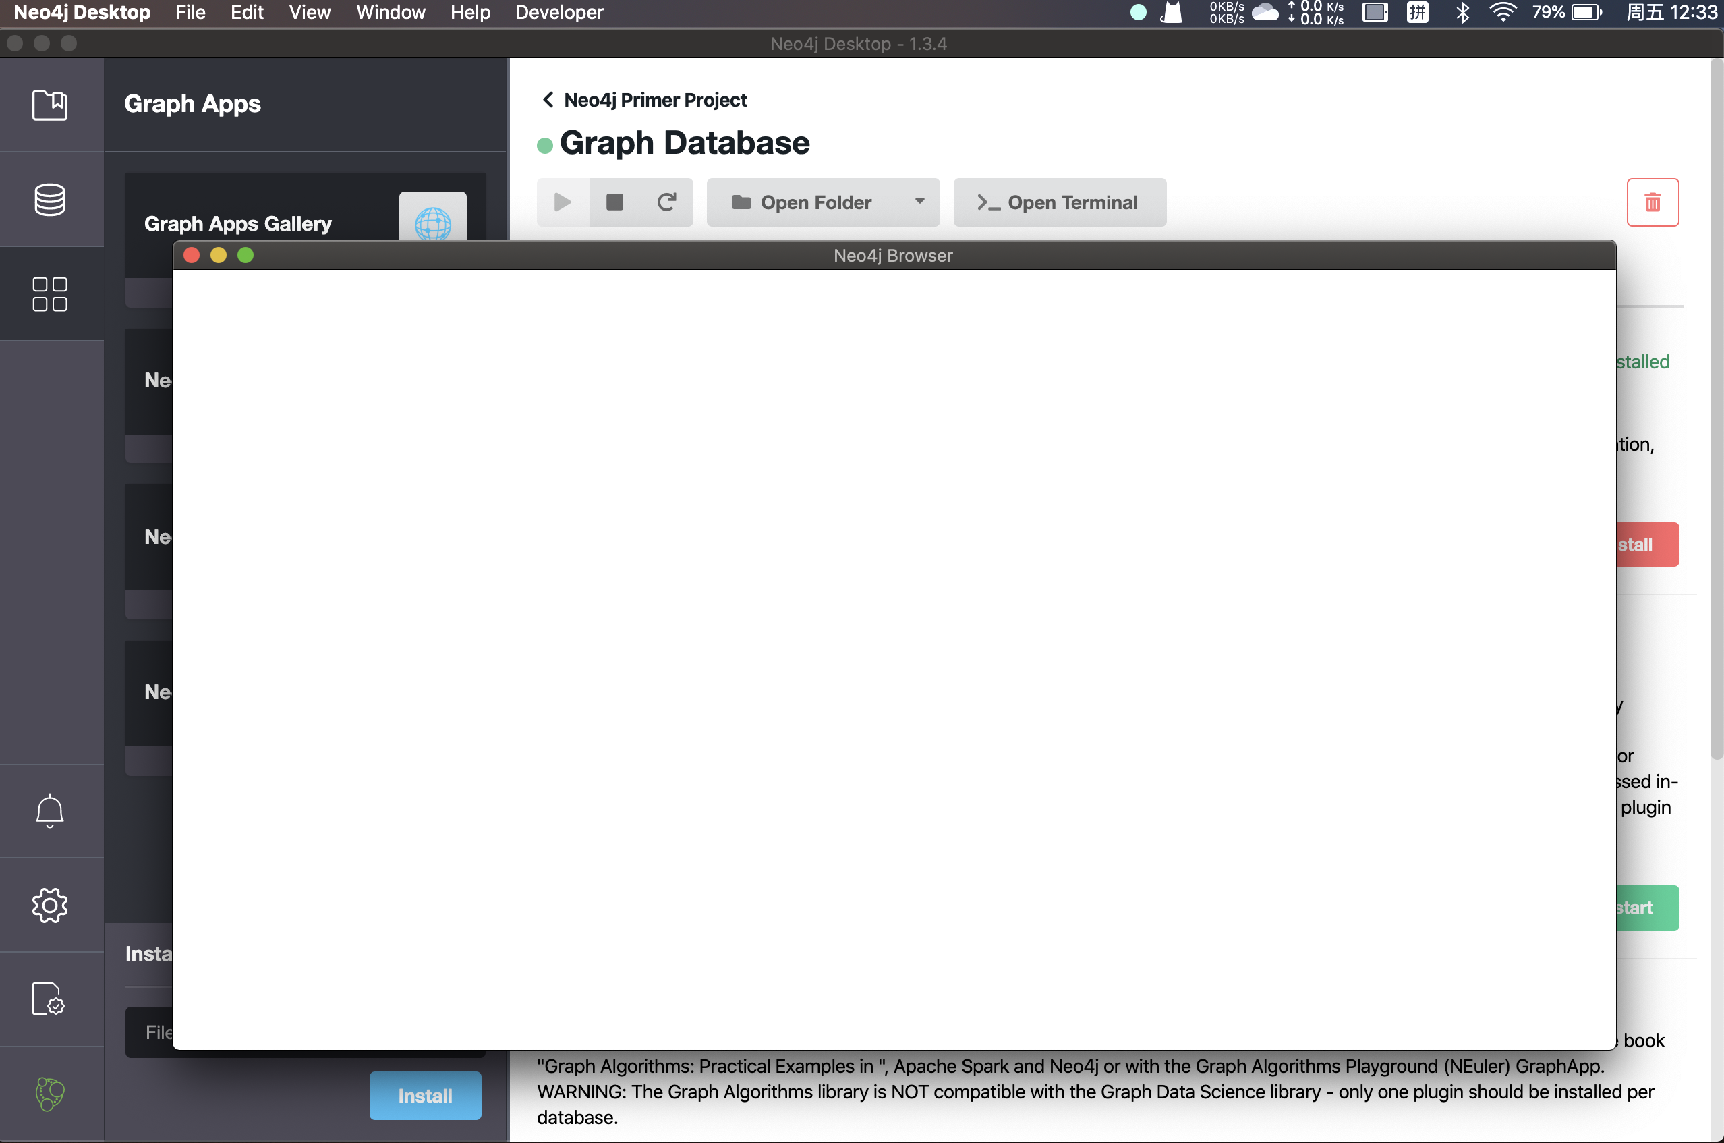Click the input method icon in menu bar
The height and width of the screenshot is (1143, 1724).
click(x=1418, y=12)
